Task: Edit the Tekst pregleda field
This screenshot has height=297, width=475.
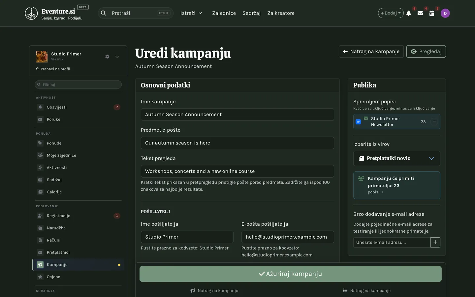Action: [x=237, y=171]
